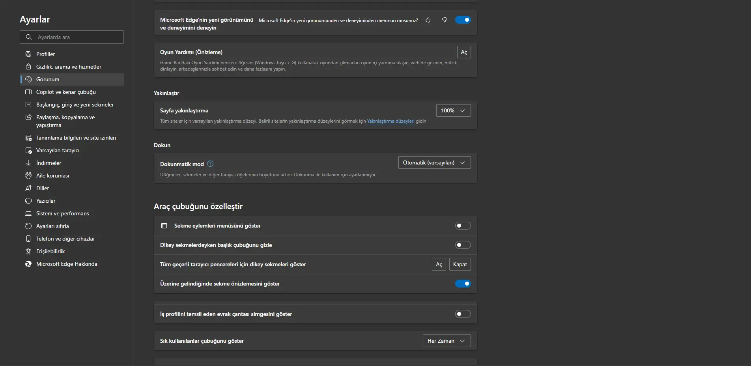751x366 pixels.
Task: Select Ayarları sıfırla in sidebar
Action: coord(72,226)
